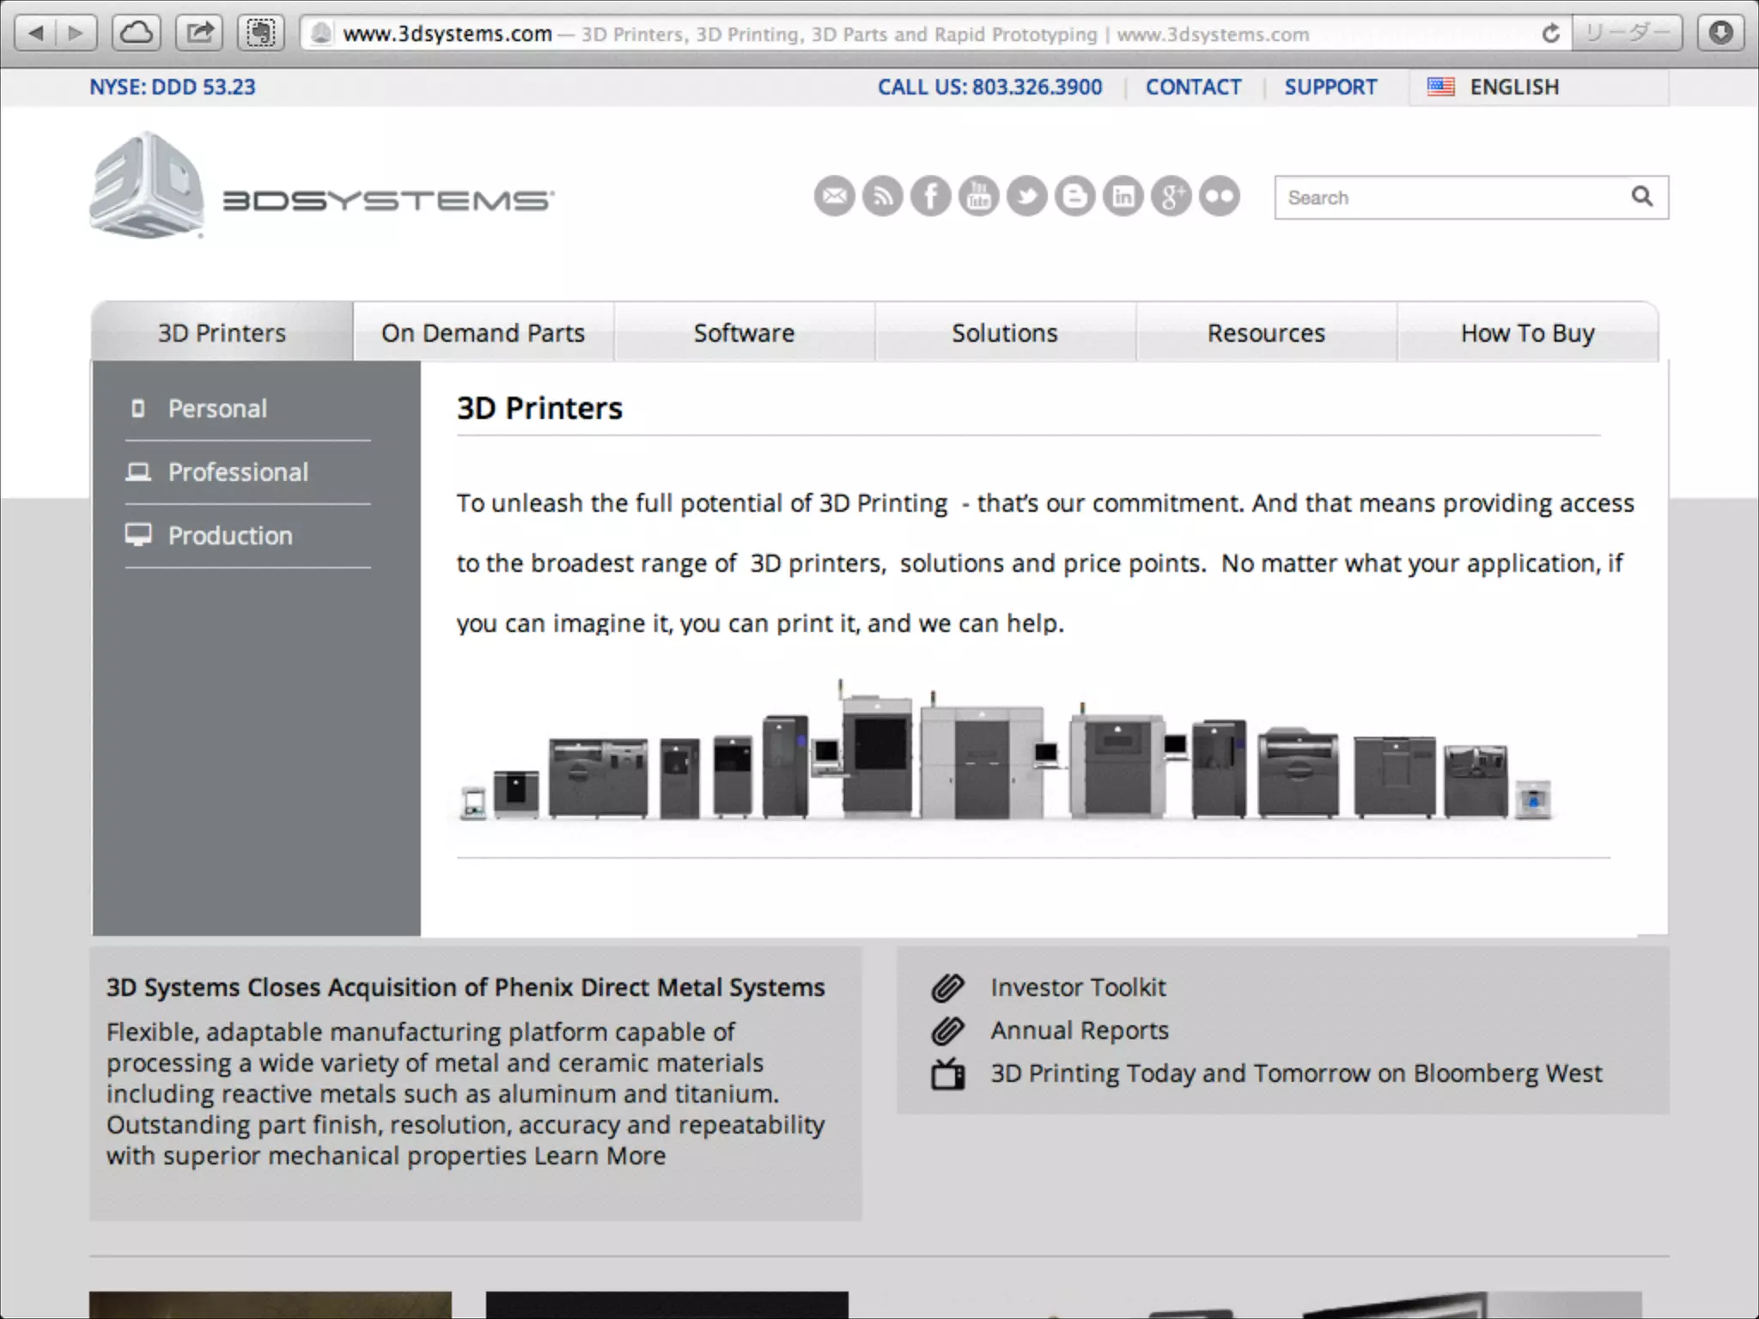This screenshot has width=1759, height=1319.
Task: Open the LinkedIn icon
Action: tap(1123, 197)
